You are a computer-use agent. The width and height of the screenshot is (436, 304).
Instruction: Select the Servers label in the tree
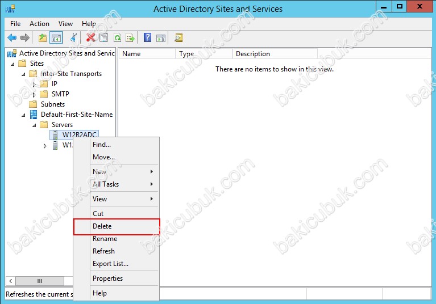pos(62,125)
